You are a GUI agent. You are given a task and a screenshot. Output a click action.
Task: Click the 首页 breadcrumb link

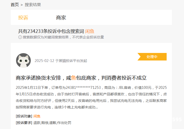(x=15, y=5)
